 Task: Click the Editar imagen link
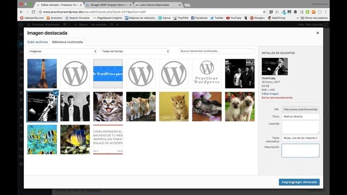point(270,94)
